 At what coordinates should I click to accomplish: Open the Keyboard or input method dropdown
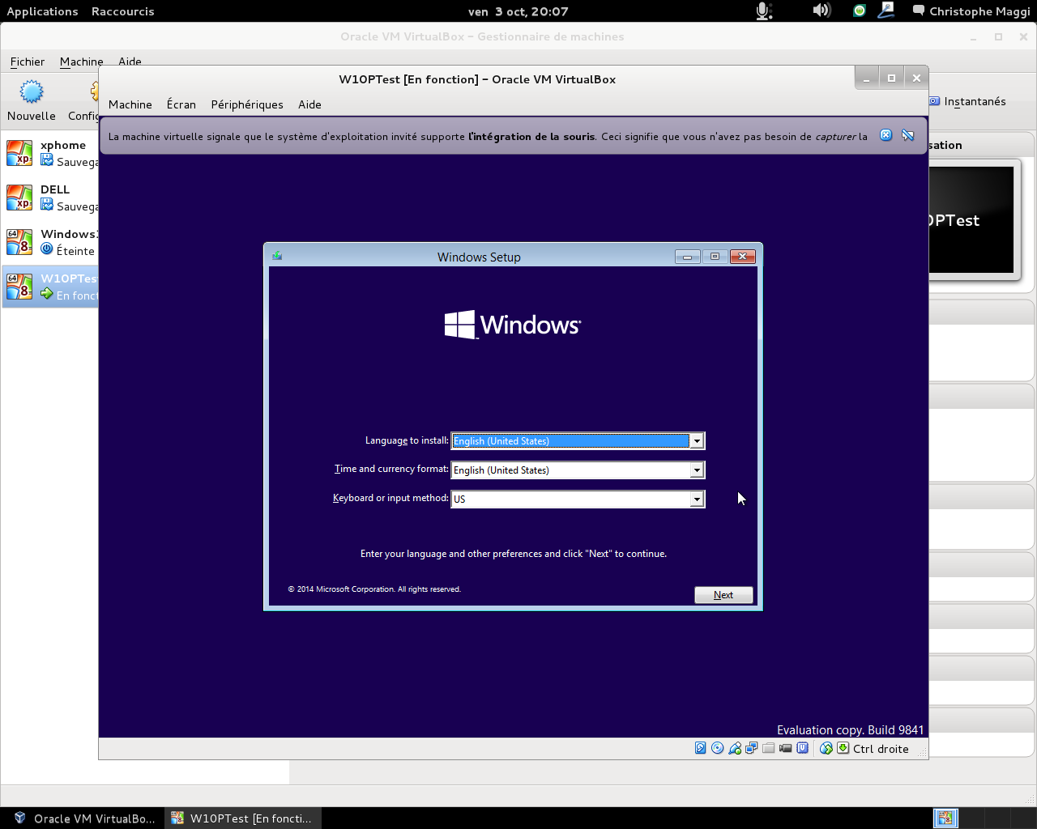coord(696,499)
